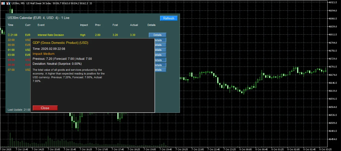Click the Impact column header
This screenshot has width=341, height=151.
coord(84,25)
